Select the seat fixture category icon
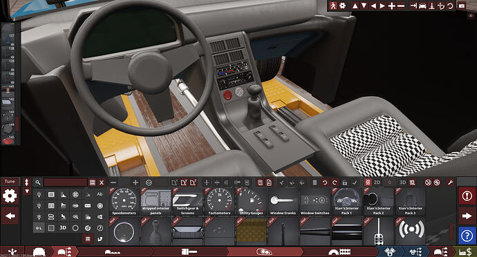The height and width of the screenshot is (257, 477). (x=64, y=216)
